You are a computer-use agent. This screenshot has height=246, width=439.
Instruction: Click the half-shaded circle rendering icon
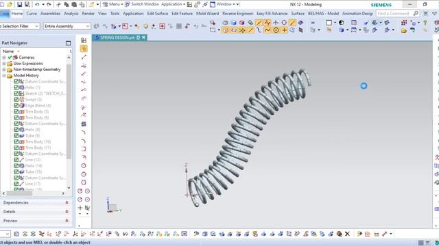pyautogui.click(x=342, y=23)
